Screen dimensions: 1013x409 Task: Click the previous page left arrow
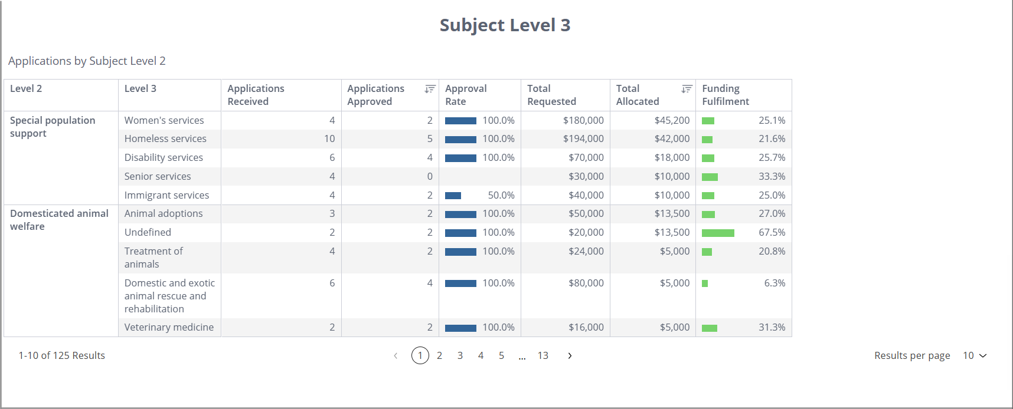(396, 356)
